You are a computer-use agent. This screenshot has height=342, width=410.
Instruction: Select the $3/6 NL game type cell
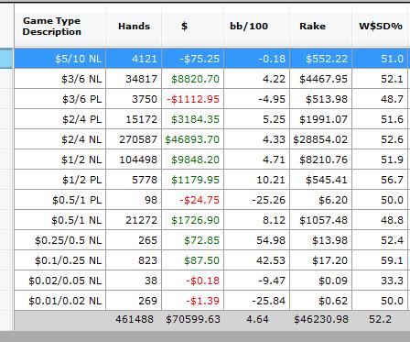[x=60, y=79]
